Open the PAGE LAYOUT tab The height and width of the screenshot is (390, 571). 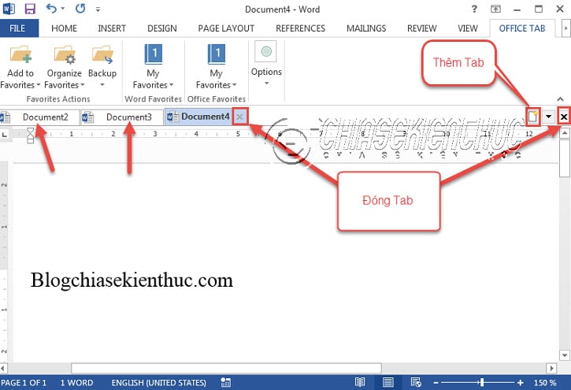pyautogui.click(x=226, y=28)
